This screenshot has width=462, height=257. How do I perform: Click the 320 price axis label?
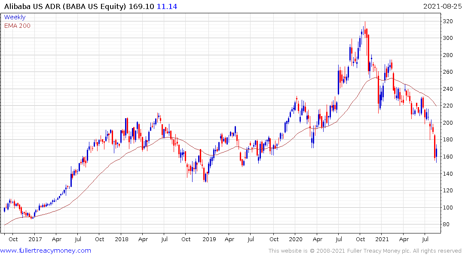[x=448, y=21]
